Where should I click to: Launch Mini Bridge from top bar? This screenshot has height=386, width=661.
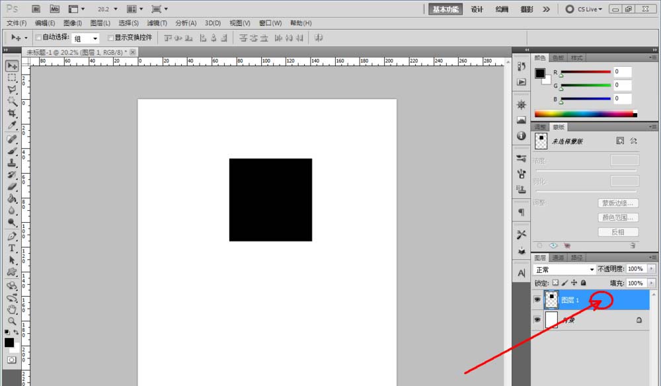tap(55, 9)
